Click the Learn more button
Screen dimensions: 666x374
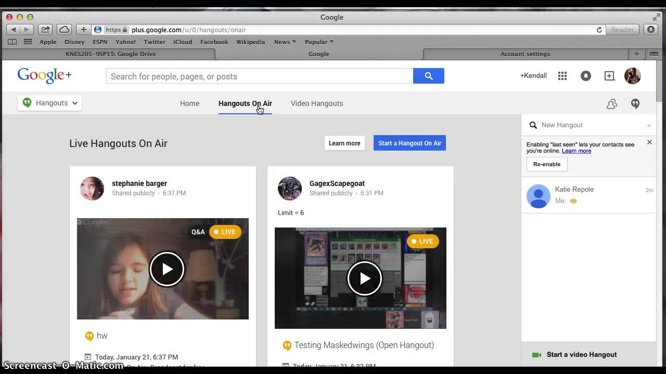coord(344,143)
